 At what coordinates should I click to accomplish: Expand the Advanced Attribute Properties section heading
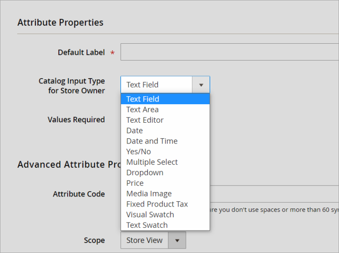68,164
